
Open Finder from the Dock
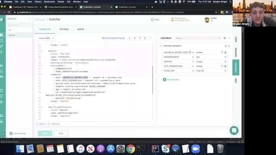click(x=20, y=149)
